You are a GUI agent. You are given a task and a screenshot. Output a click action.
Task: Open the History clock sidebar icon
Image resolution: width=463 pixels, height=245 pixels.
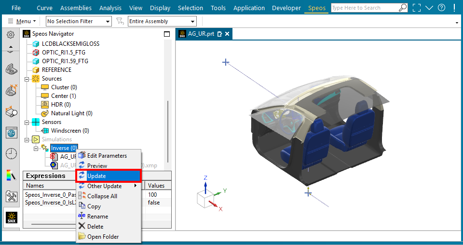12,153
